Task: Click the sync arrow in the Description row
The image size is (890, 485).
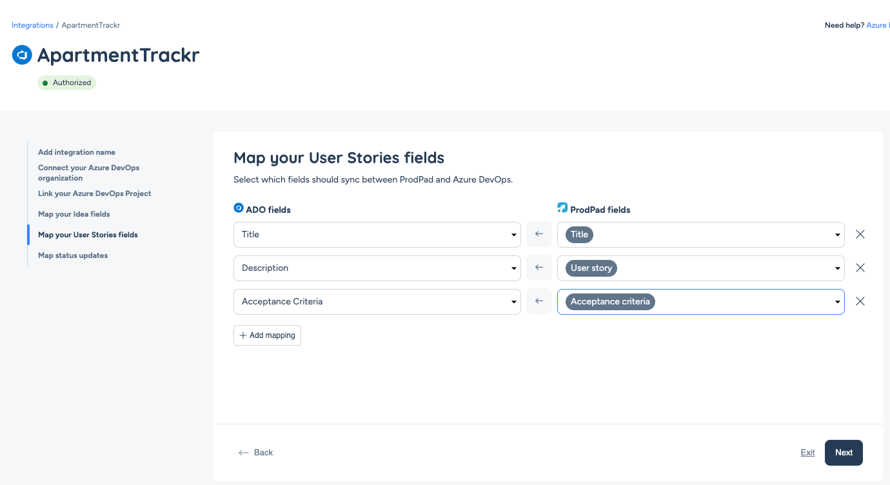Action: (x=539, y=268)
